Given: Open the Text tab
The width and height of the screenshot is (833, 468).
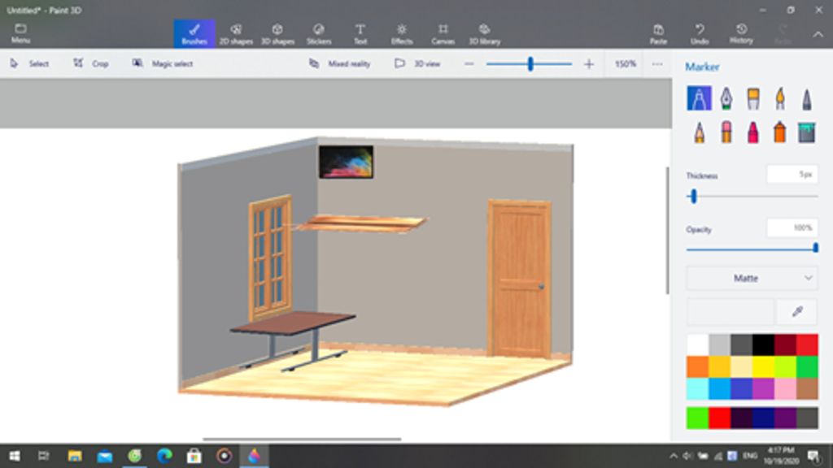Looking at the screenshot, I should [360, 34].
